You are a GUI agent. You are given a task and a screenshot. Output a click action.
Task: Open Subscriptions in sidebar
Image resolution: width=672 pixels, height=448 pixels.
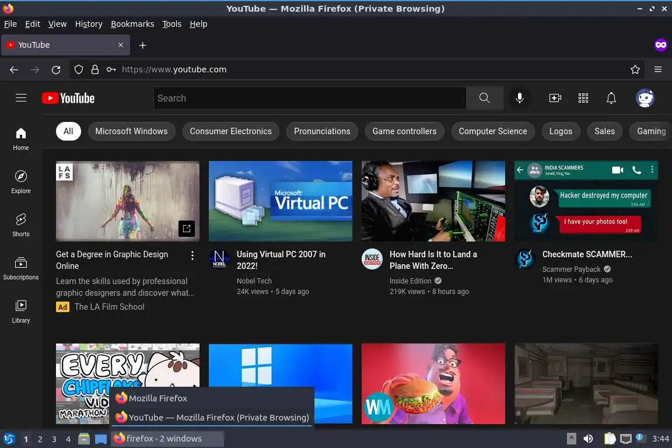tap(21, 269)
